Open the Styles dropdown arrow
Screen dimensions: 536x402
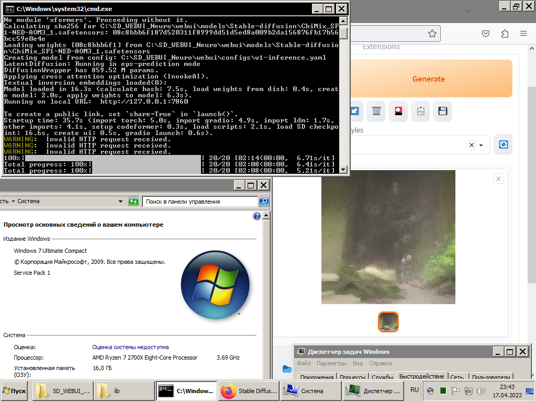pyautogui.click(x=482, y=145)
